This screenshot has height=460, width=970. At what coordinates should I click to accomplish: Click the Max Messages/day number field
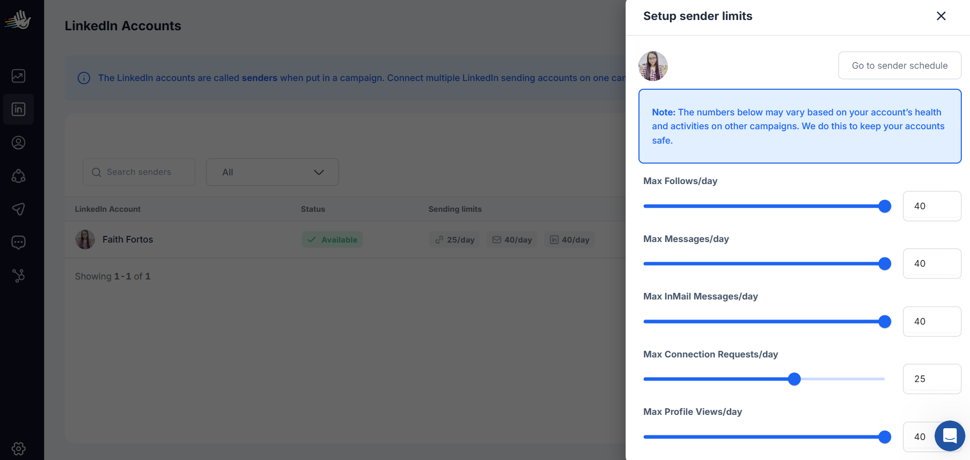pyautogui.click(x=932, y=264)
